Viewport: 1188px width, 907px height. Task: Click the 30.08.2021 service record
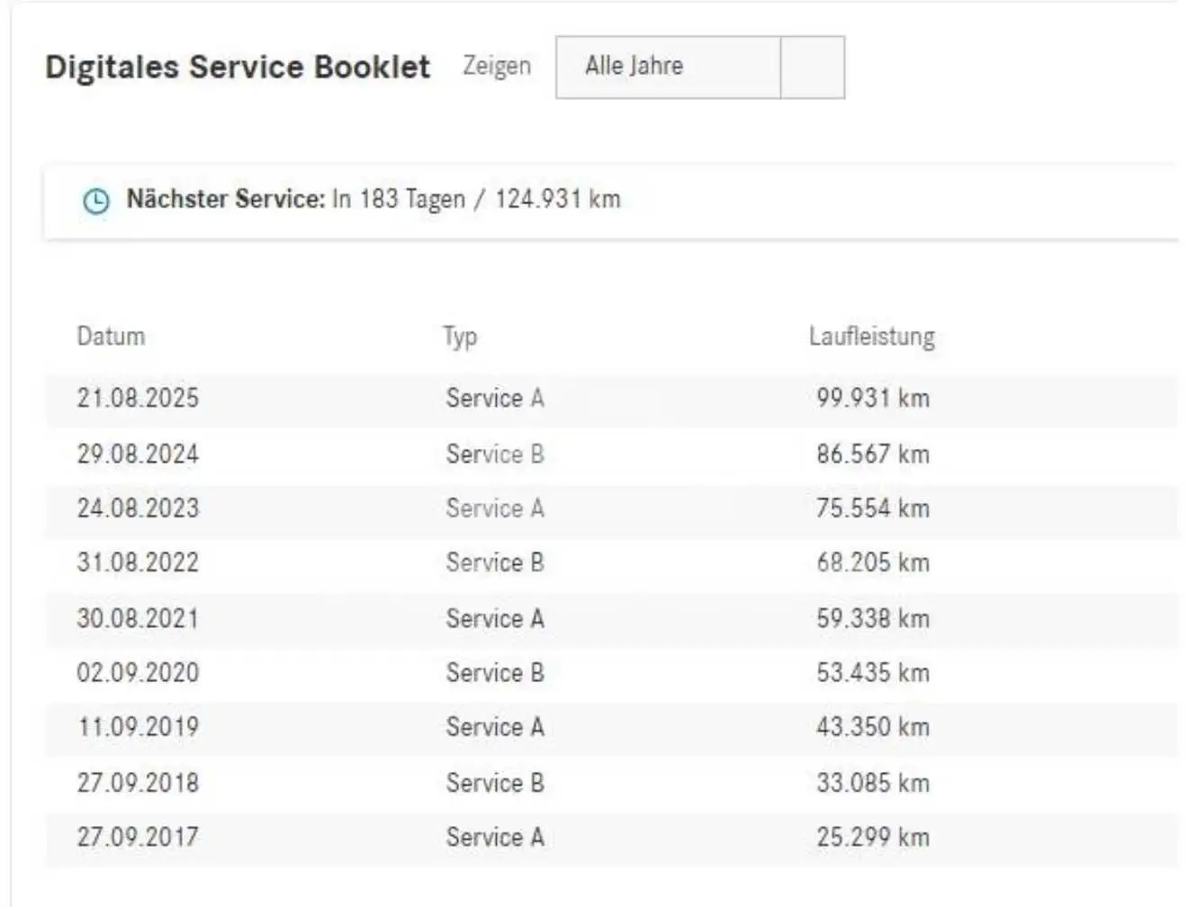coord(611,619)
